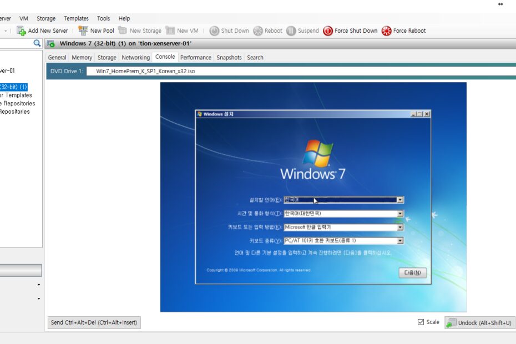516x344 pixels.
Task: Click the window resize arrows icon
Action: (500, 4)
